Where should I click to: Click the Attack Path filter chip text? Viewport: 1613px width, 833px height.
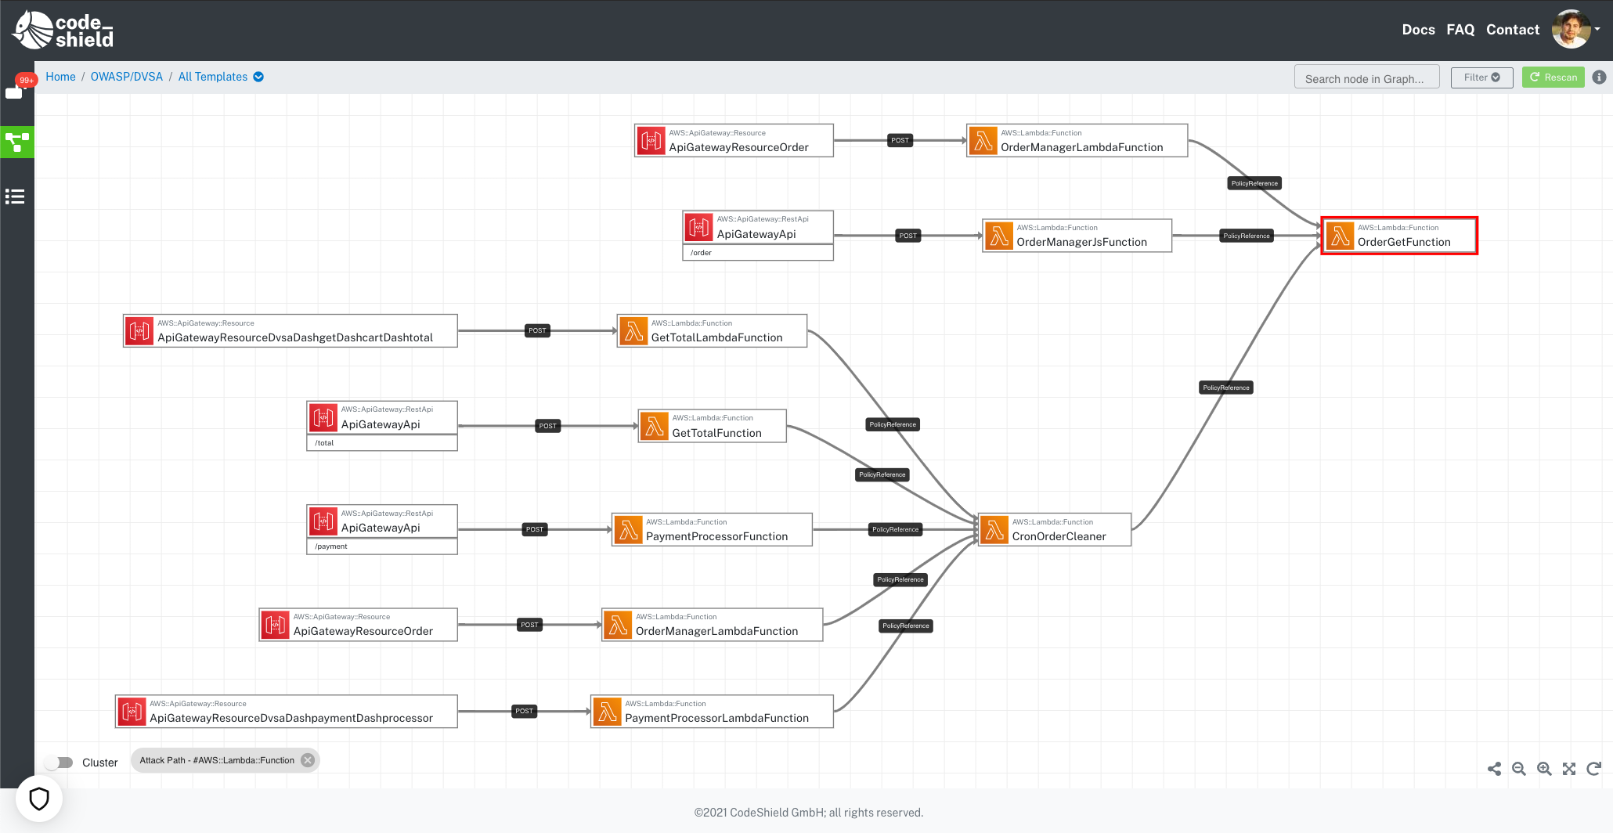217,760
